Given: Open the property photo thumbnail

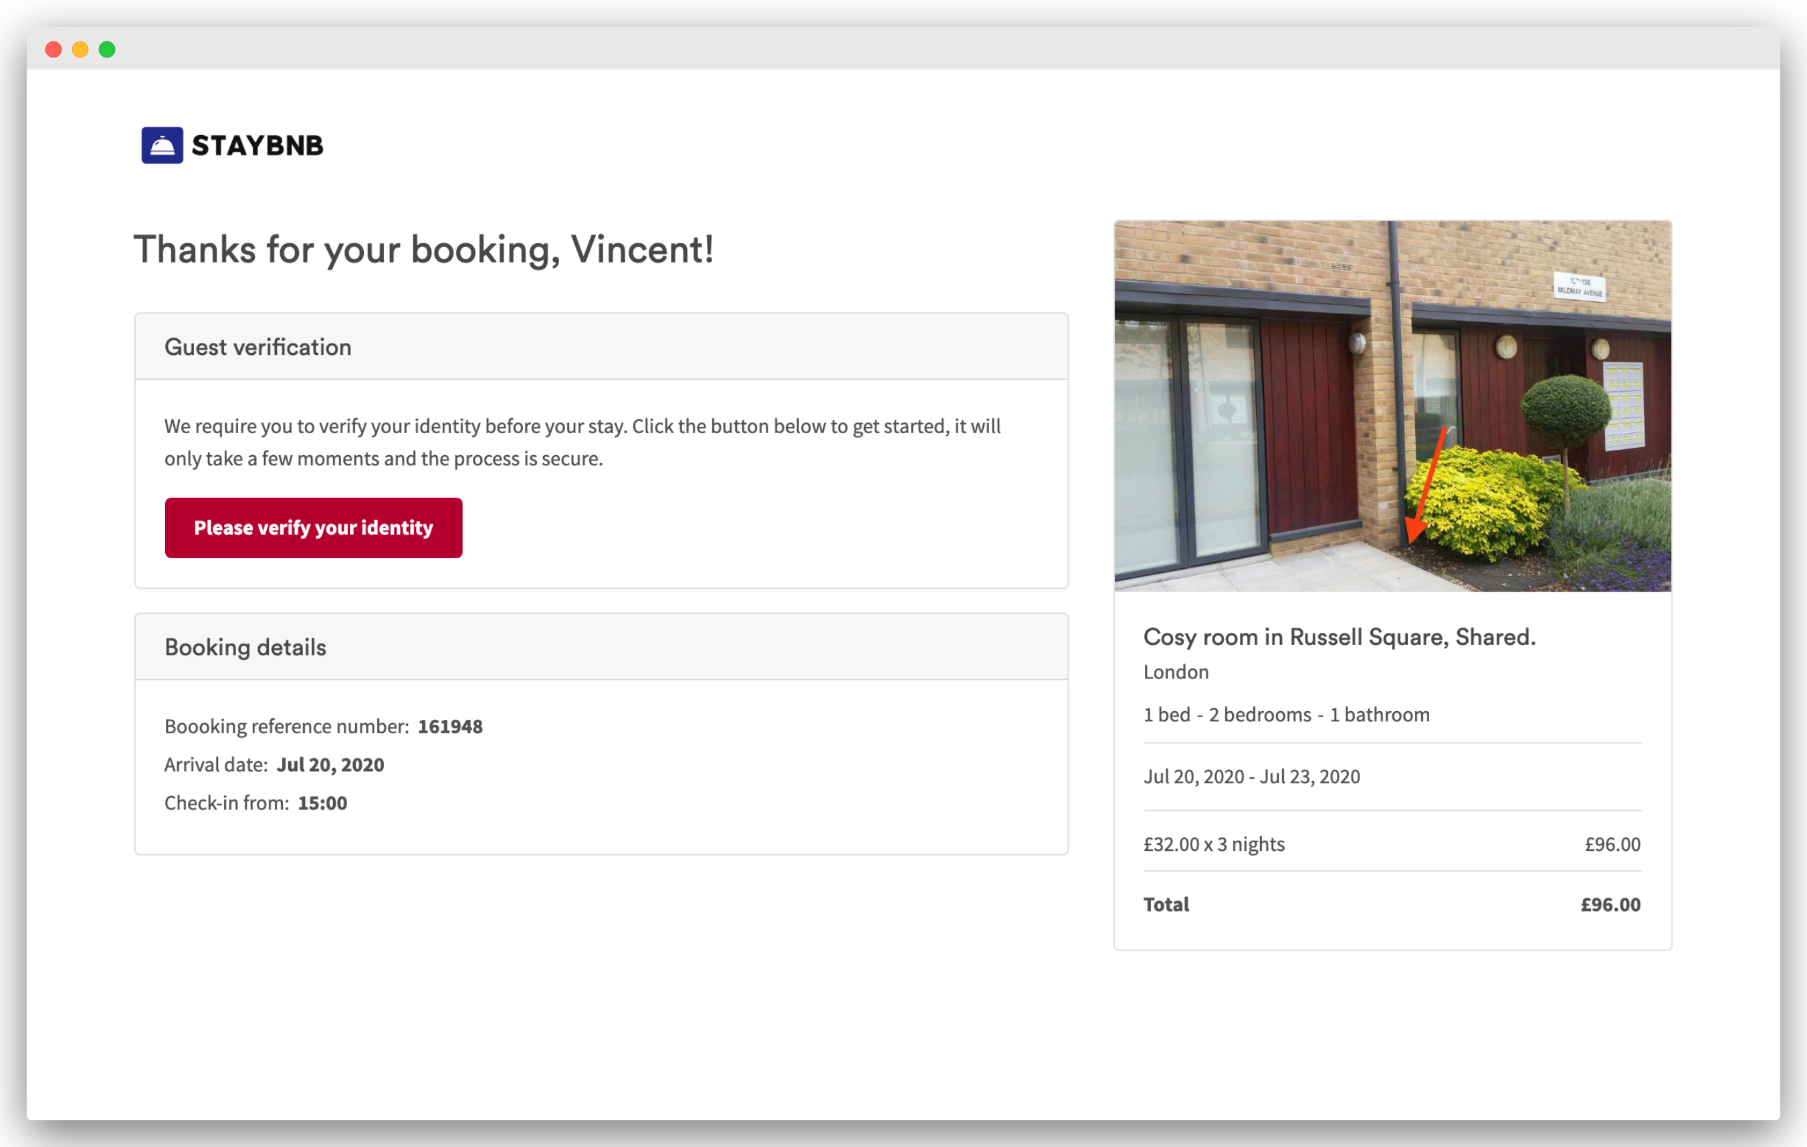Looking at the screenshot, I should 1392,406.
